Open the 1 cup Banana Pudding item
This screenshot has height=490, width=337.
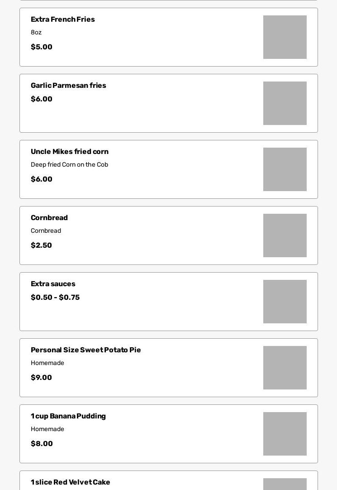pos(68,416)
